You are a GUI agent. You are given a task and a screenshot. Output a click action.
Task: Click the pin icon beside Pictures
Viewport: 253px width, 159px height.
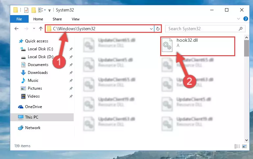(71, 88)
